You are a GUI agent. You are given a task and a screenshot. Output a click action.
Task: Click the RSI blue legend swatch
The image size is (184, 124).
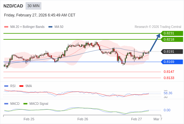tap(6, 86)
